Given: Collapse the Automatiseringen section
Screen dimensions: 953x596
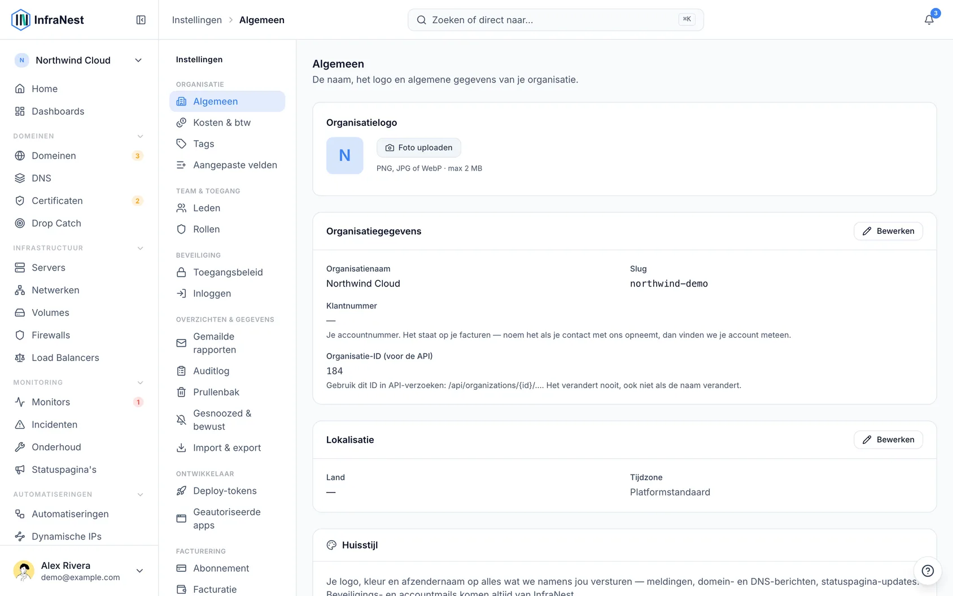Looking at the screenshot, I should coord(140,494).
